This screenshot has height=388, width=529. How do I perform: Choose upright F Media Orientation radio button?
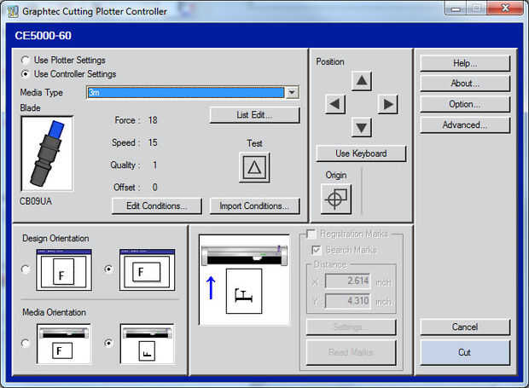[26, 343]
